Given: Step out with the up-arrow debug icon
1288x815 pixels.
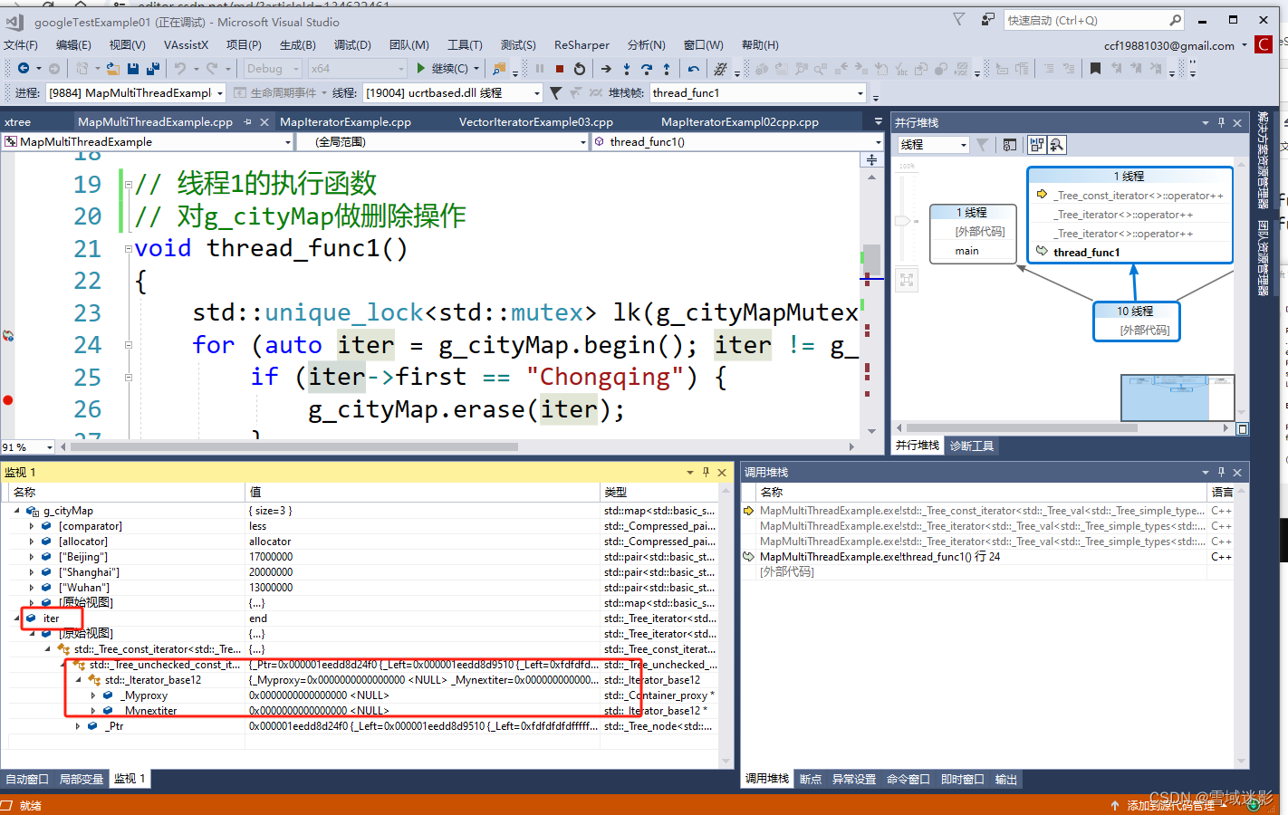Looking at the screenshot, I should coord(667,68).
